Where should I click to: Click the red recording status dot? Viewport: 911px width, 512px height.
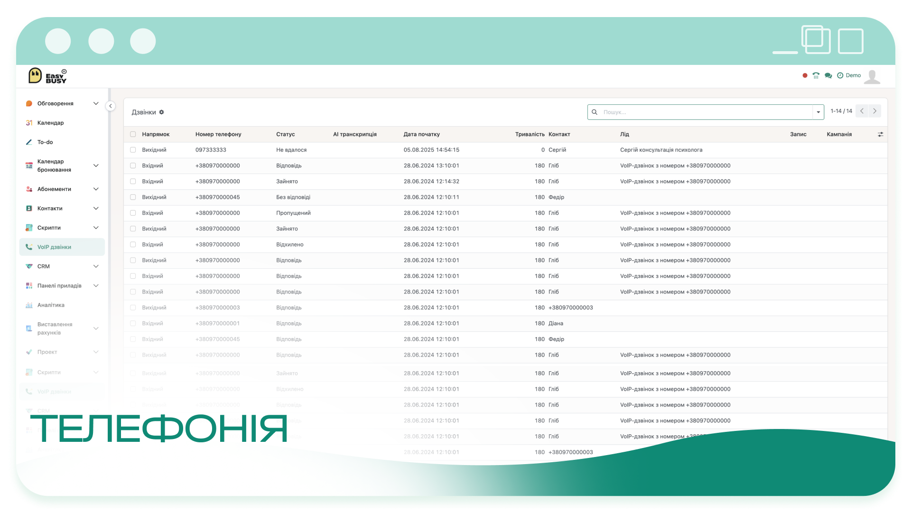[x=805, y=75]
